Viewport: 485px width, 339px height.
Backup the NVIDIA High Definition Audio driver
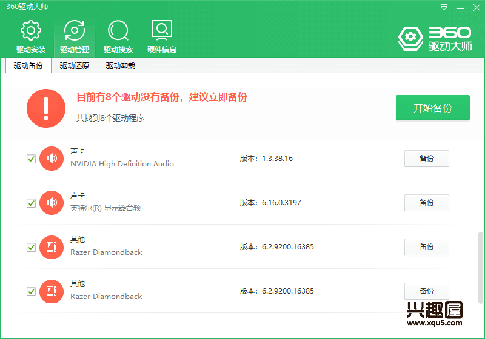[x=426, y=158]
